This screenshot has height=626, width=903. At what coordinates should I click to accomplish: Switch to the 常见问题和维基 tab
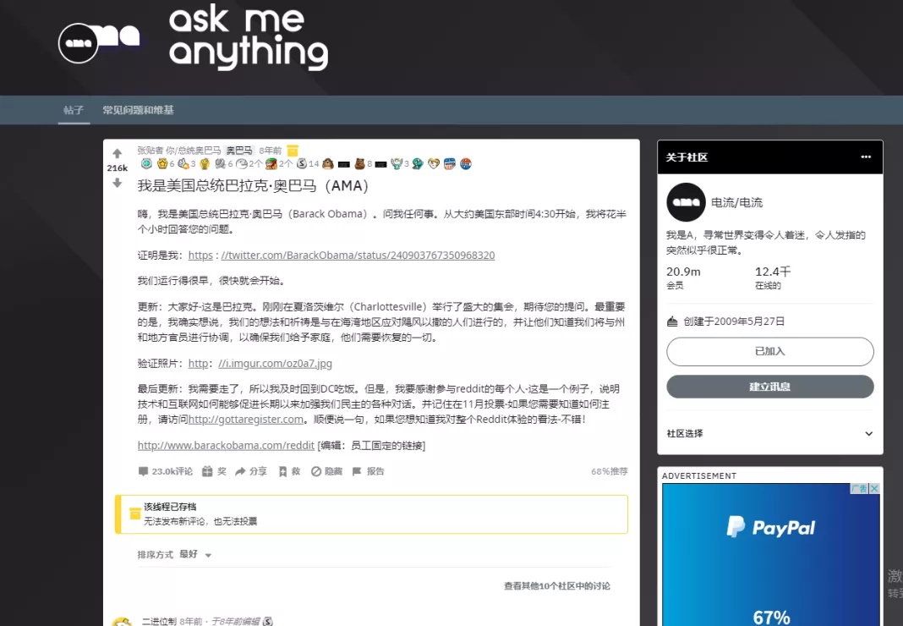tap(140, 109)
